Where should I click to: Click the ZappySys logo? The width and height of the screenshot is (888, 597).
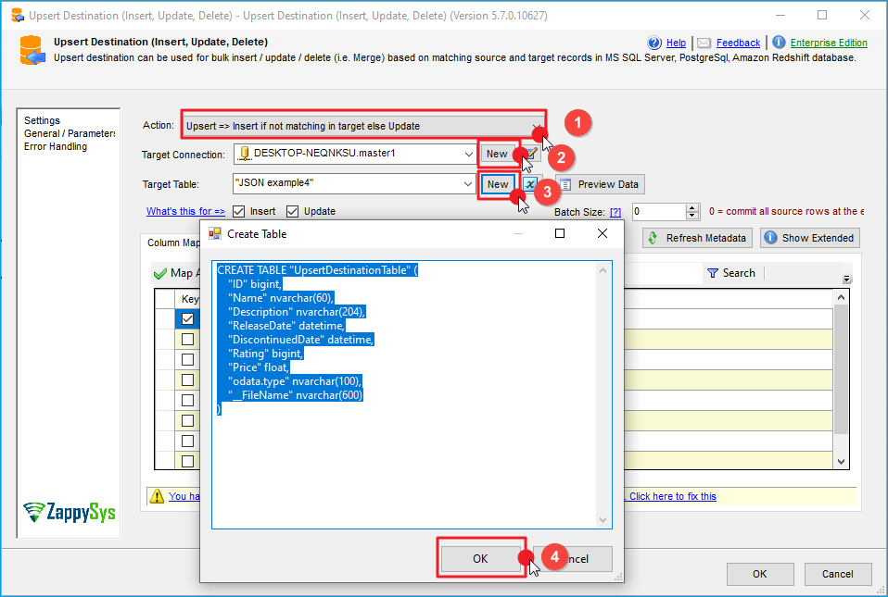coord(70,511)
